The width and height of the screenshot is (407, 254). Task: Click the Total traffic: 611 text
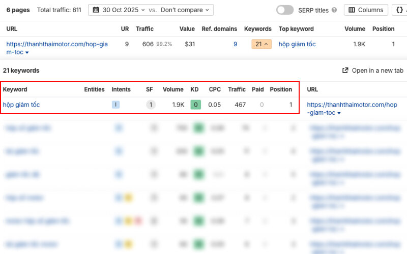59,10
